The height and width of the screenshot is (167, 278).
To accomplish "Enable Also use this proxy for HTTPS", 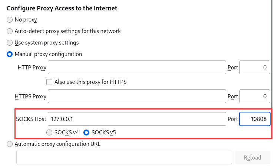I will [49, 82].
